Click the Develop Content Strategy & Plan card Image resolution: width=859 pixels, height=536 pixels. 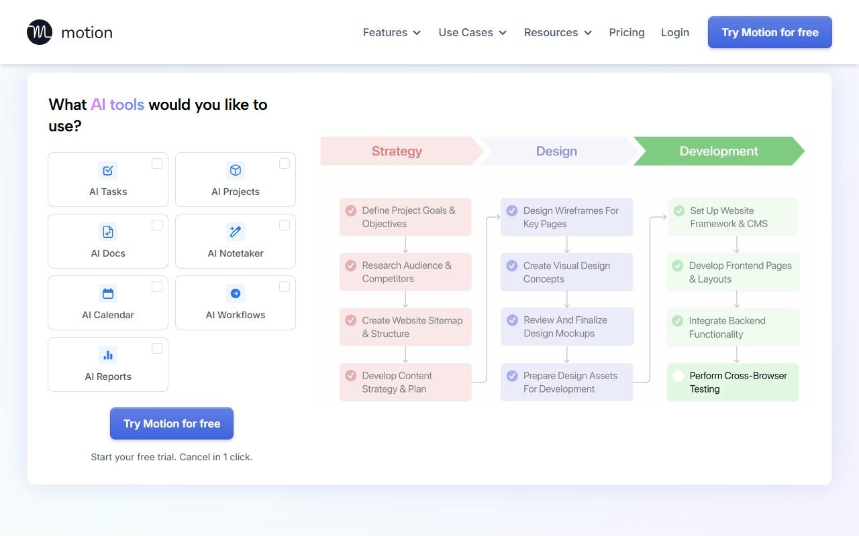(405, 382)
